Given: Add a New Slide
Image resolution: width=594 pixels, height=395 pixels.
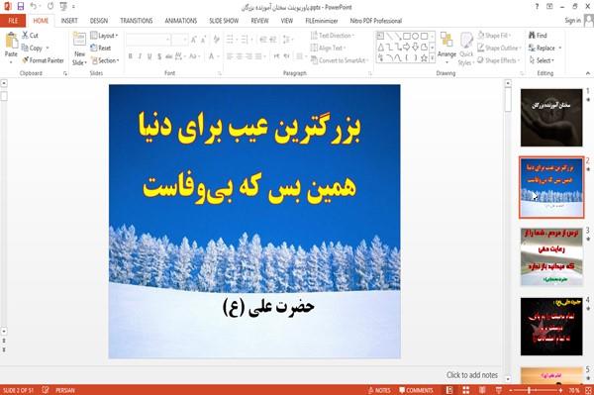Looking at the screenshot, I should coord(79,49).
